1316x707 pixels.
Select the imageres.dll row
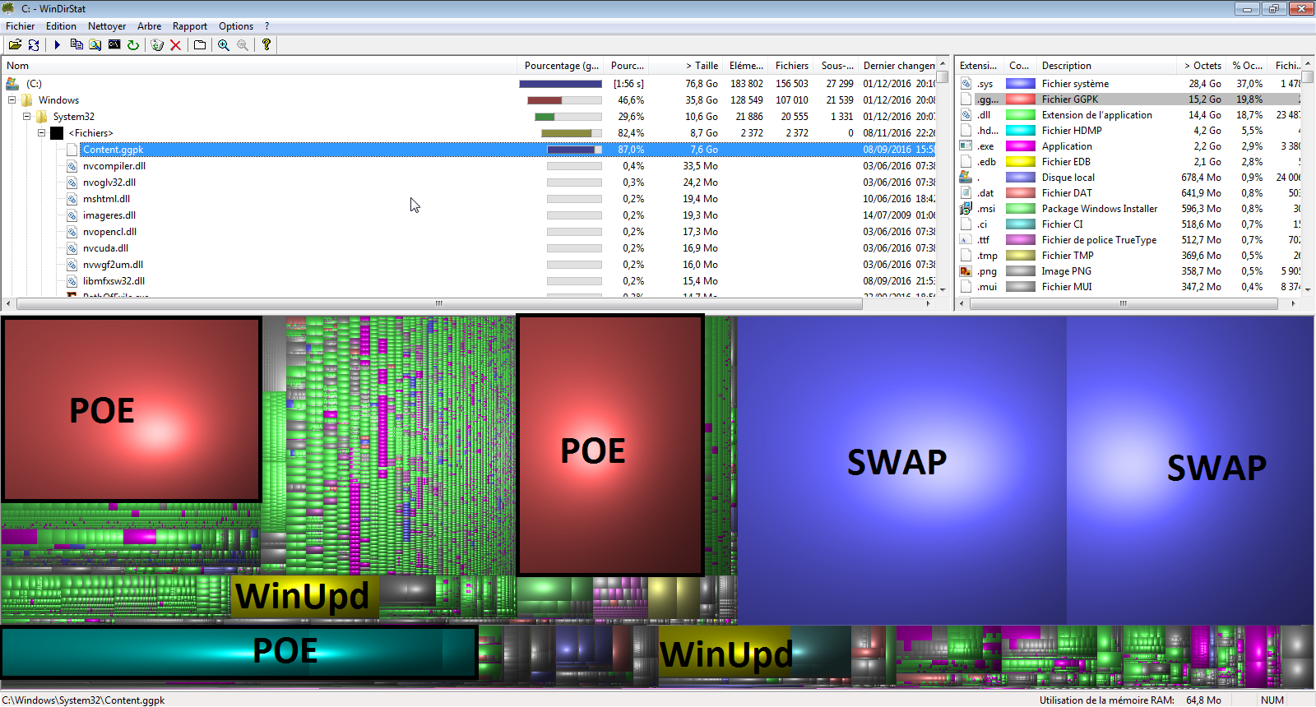pos(467,215)
